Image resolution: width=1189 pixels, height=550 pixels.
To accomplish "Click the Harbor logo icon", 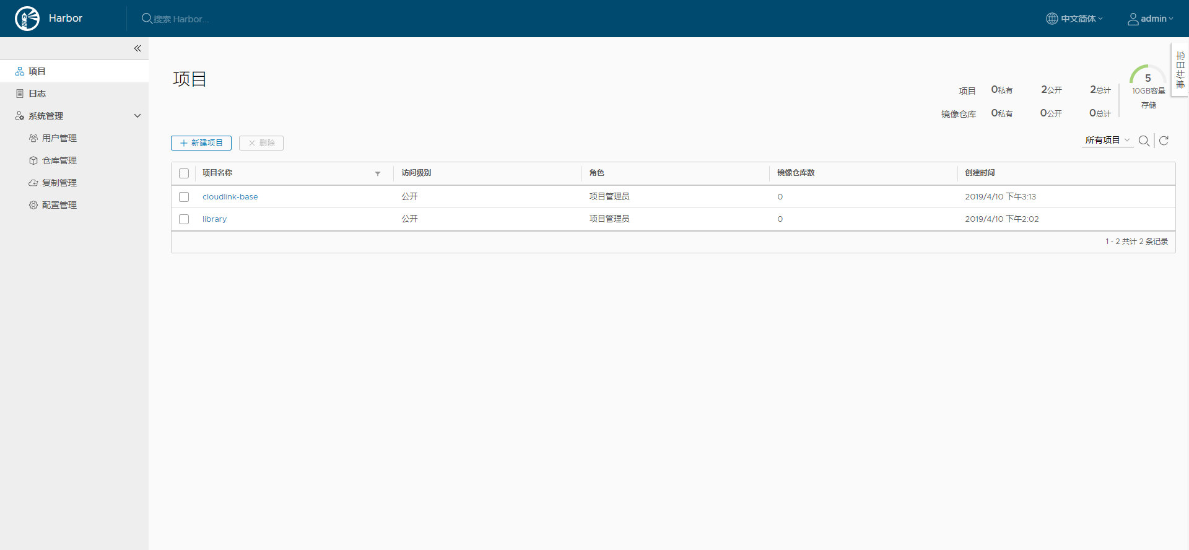I will click(27, 19).
